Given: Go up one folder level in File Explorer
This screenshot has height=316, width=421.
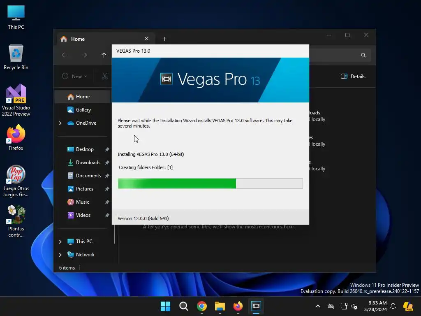Looking at the screenshot, I should [104, 55].
